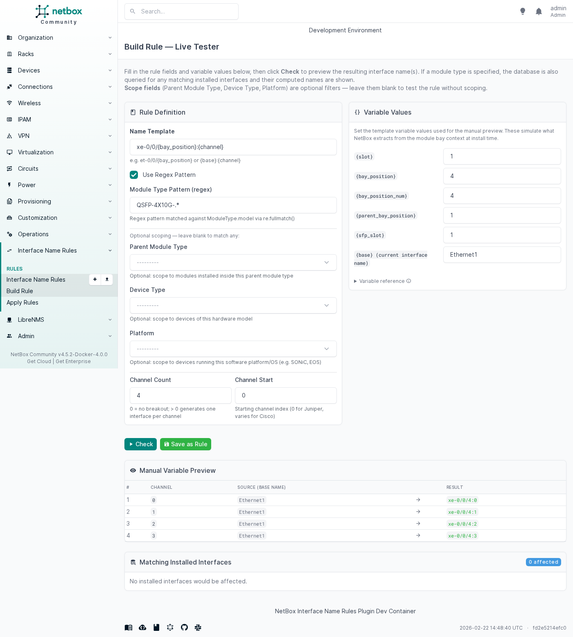Click the import Interface Name Rules upload icon

107,279
